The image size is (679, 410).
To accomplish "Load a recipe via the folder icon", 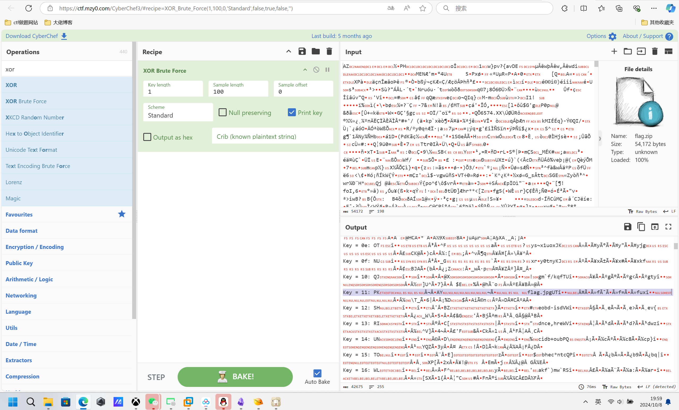I will tap(315, 51).
